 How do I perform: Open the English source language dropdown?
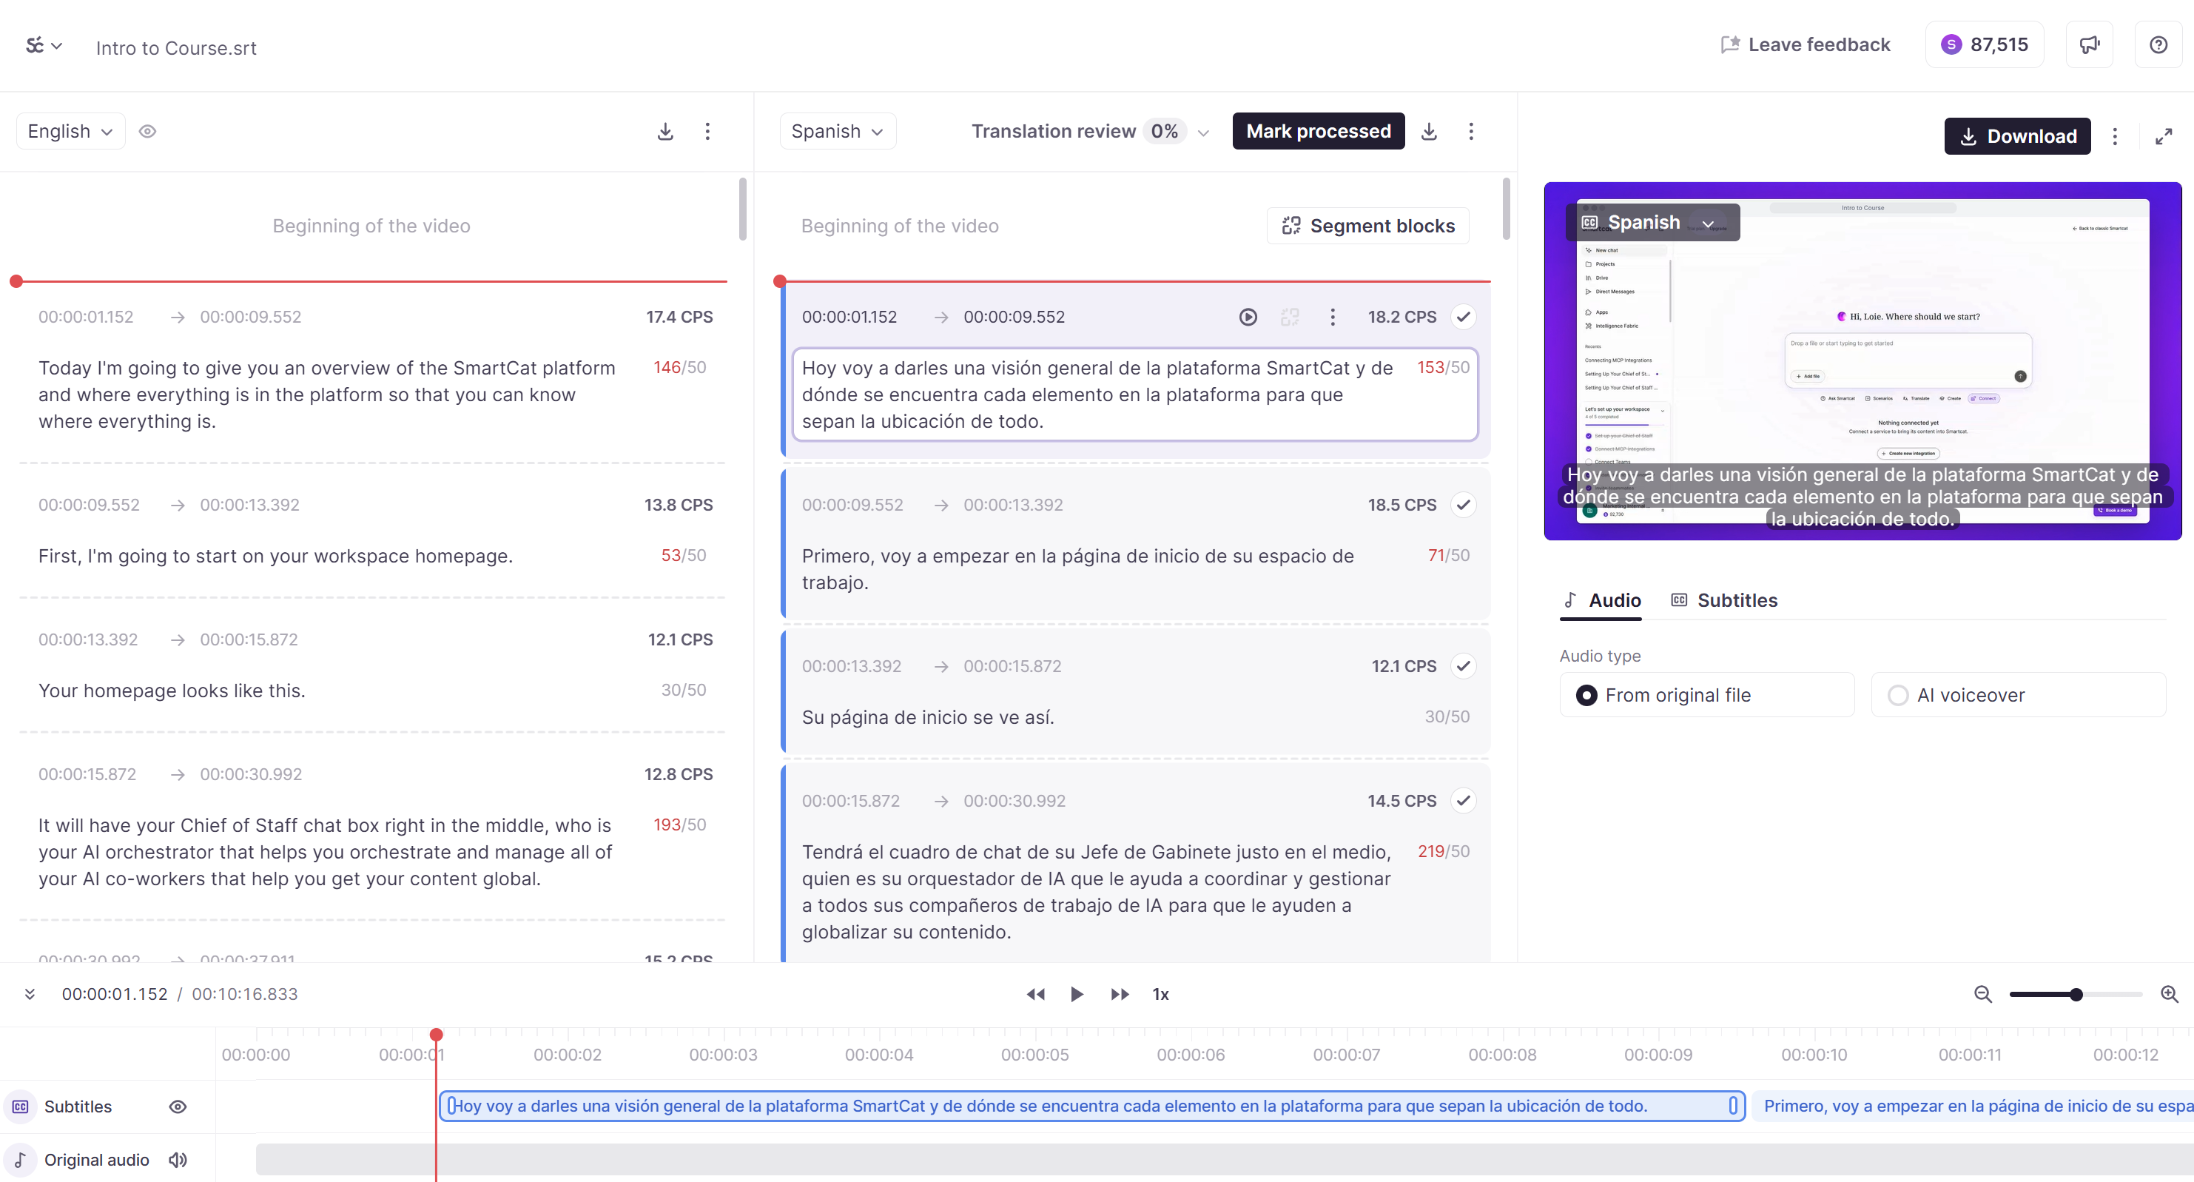tap(71, 131)
